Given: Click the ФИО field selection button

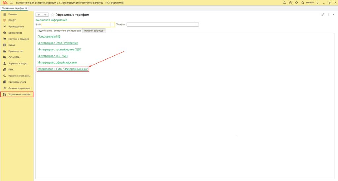Looking at the screenshot, I should click(x=113, y=24).
